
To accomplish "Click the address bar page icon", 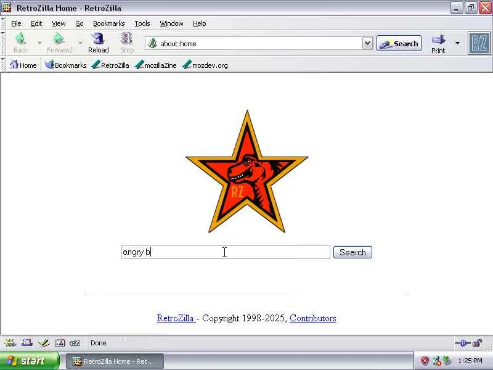I will click(152, 43).
